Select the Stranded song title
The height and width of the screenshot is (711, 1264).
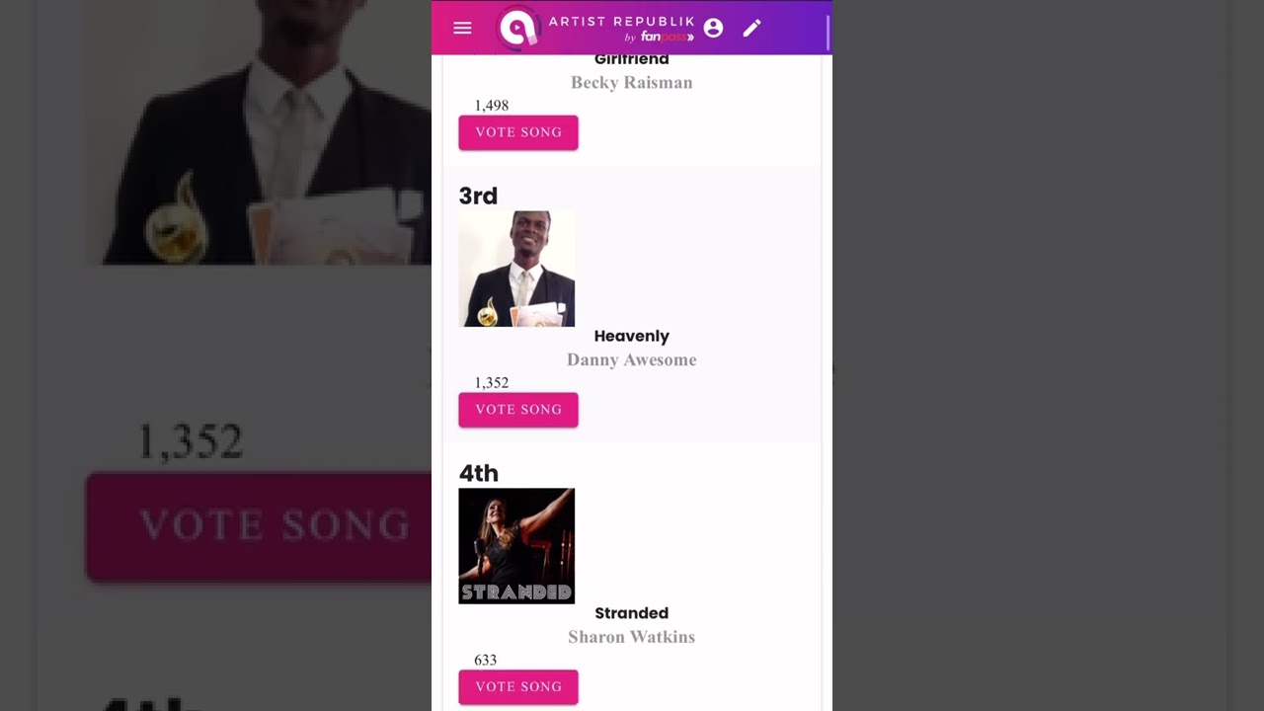tap(632, 613)
